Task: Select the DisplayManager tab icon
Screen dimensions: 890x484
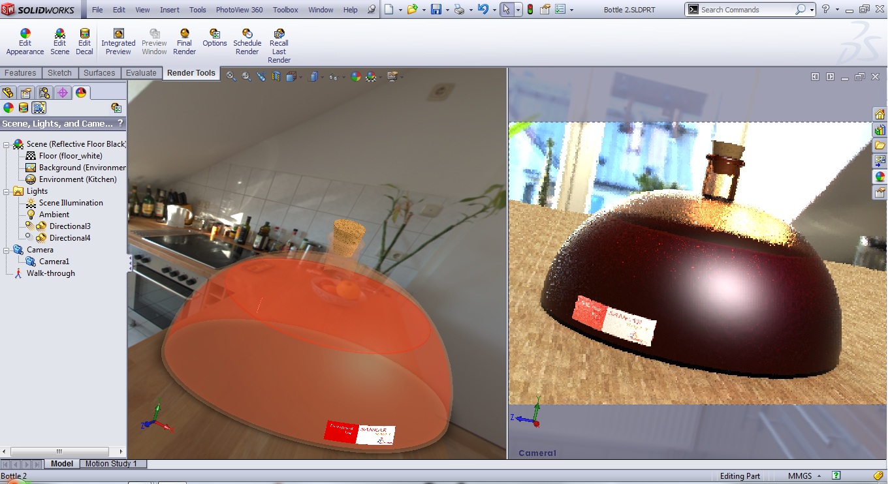Action: tap(81, 93)
